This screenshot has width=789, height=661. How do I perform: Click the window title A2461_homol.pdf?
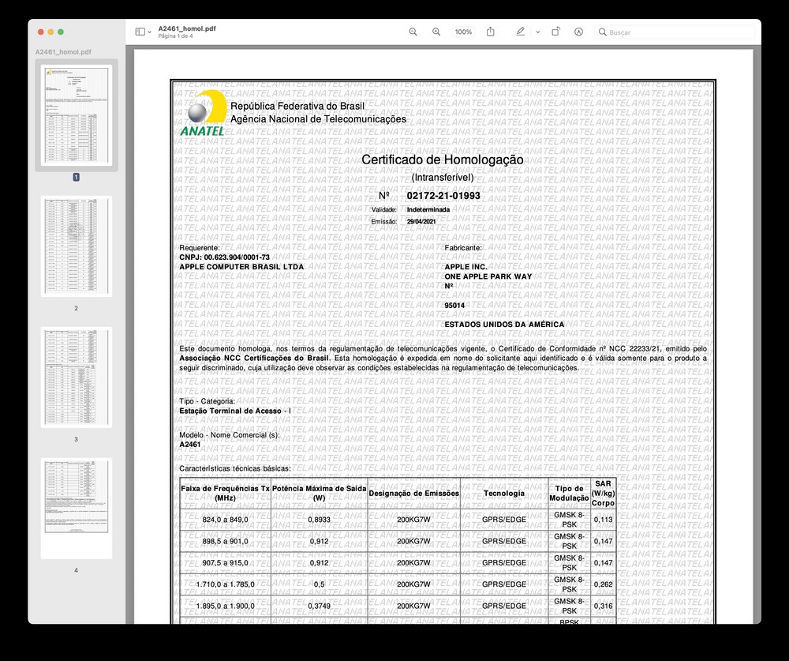point(187,28)
